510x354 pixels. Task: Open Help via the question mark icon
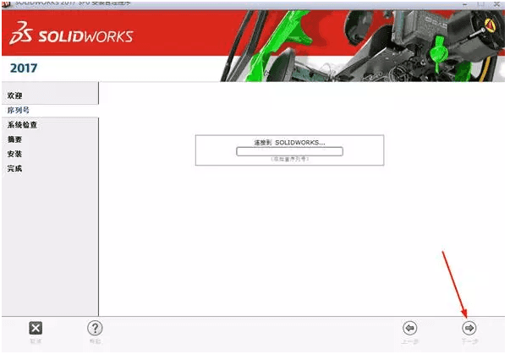[96, 328]
